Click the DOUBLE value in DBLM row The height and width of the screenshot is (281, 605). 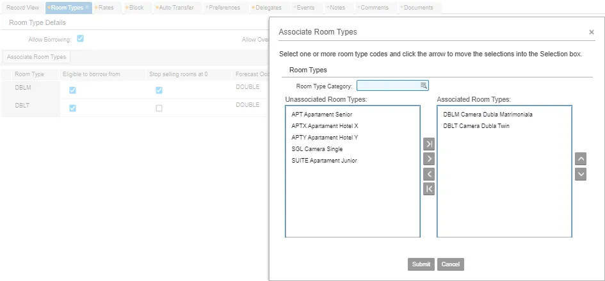(x=247, y=87)
